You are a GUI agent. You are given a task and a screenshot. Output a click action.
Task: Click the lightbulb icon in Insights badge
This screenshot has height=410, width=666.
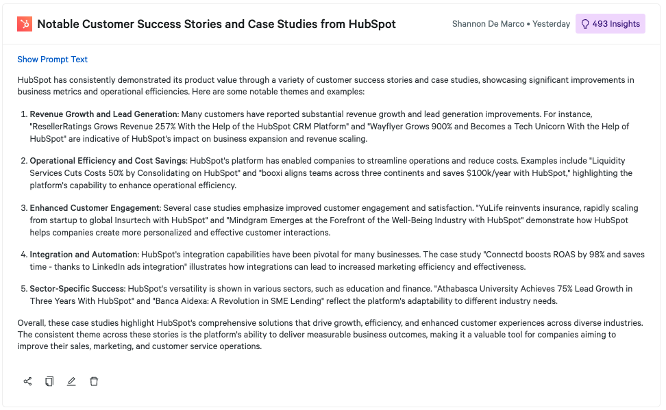(x=585, y=24)
